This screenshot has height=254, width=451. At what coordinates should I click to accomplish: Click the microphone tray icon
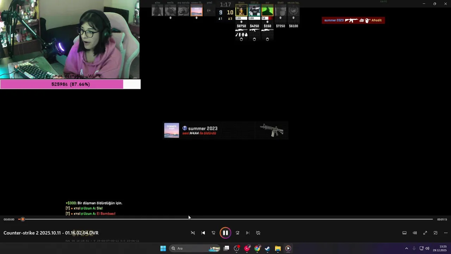pyautogui.click(x=414, y=248)
